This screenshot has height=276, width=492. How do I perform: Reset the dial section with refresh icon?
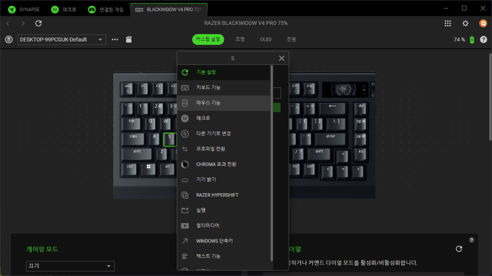point(459,249)
